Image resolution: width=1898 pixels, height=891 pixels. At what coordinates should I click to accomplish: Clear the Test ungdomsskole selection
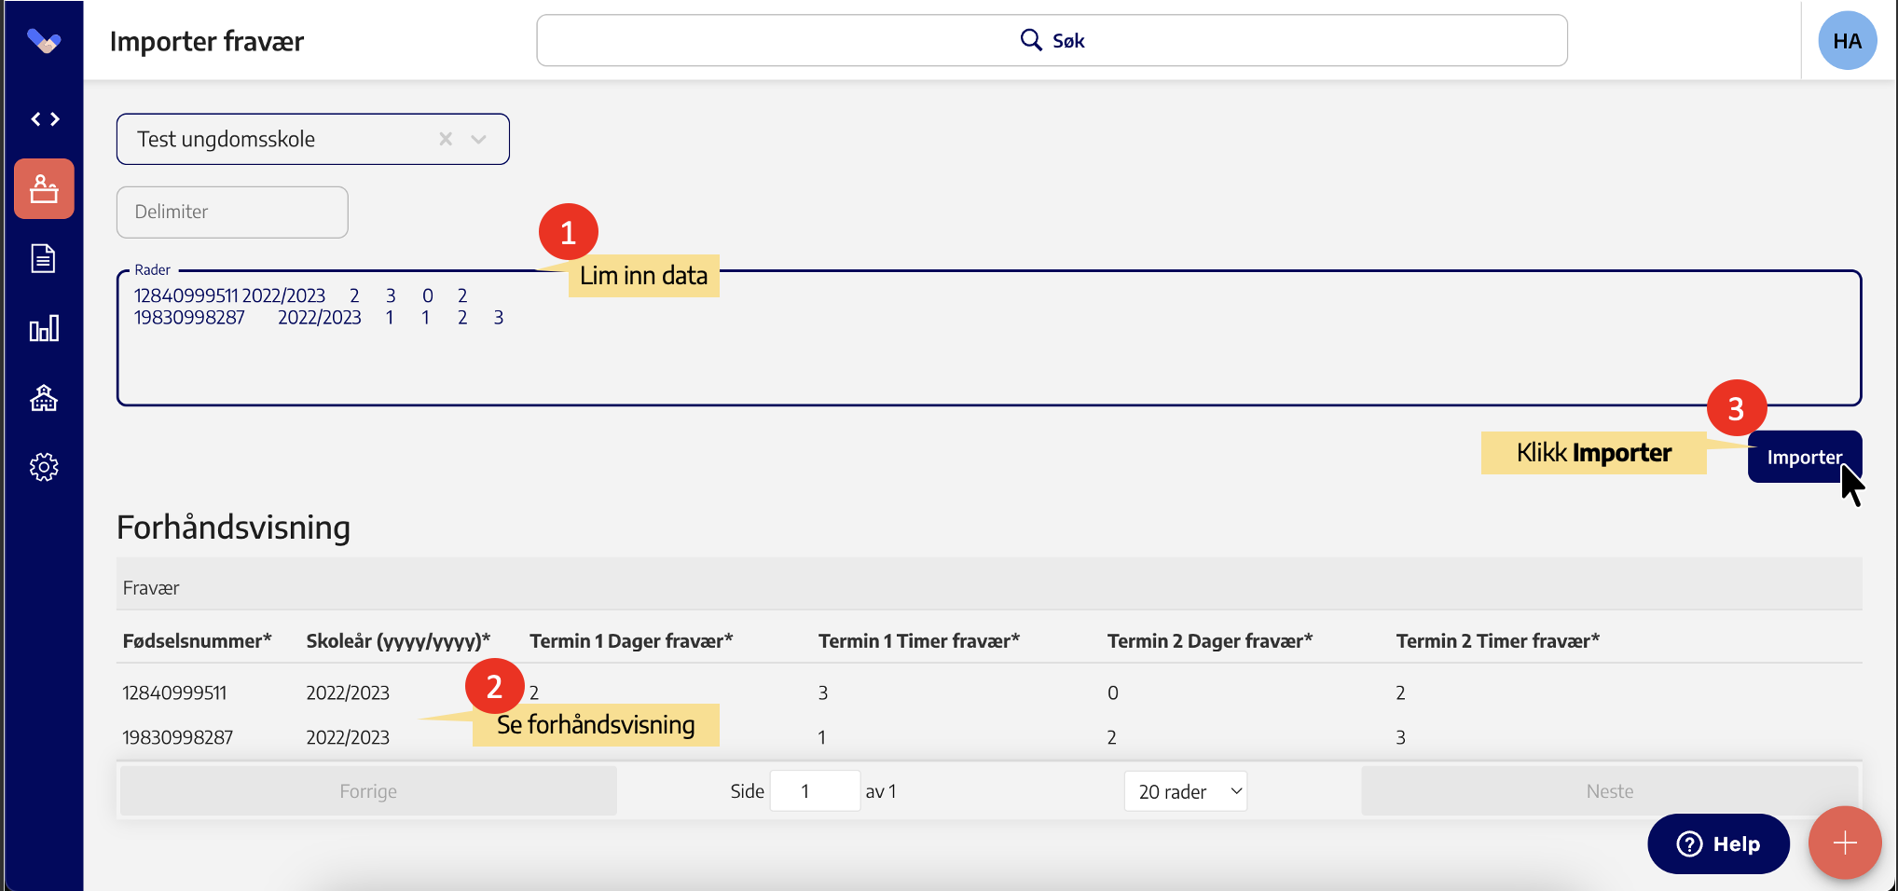coord(446,139)
